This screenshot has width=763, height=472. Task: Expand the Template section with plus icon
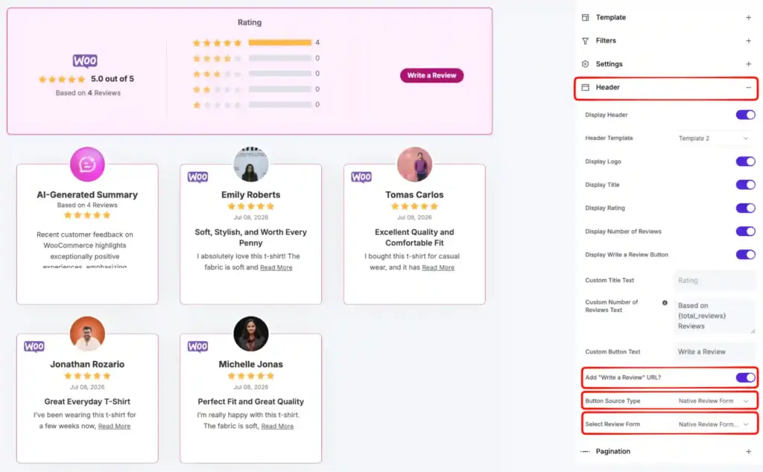[x=748, y=18]
